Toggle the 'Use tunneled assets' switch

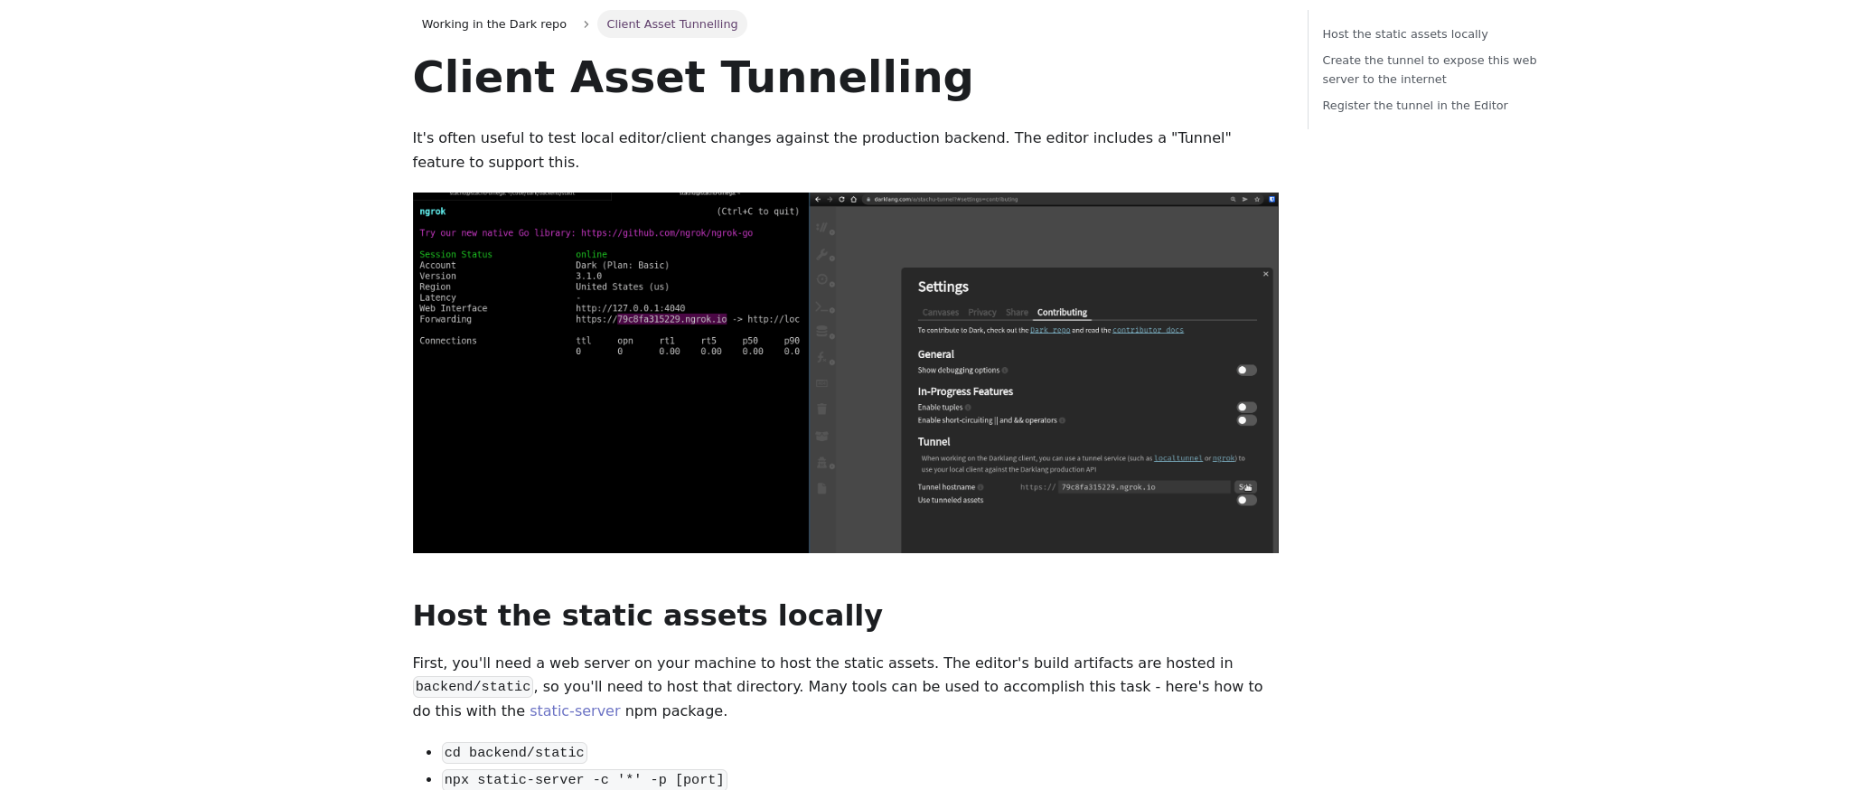coord(1247,500)
